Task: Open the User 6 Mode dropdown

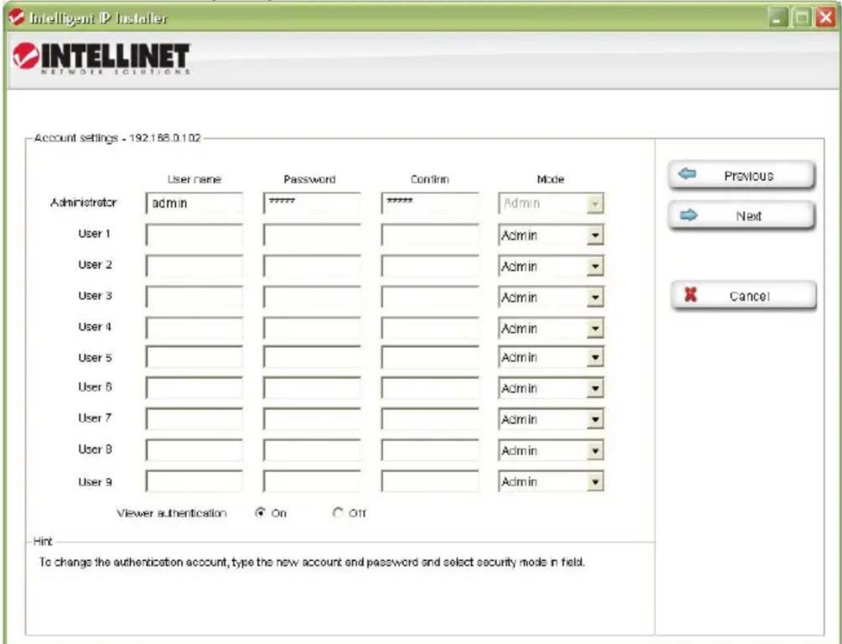Action: [x=595, y=388]
